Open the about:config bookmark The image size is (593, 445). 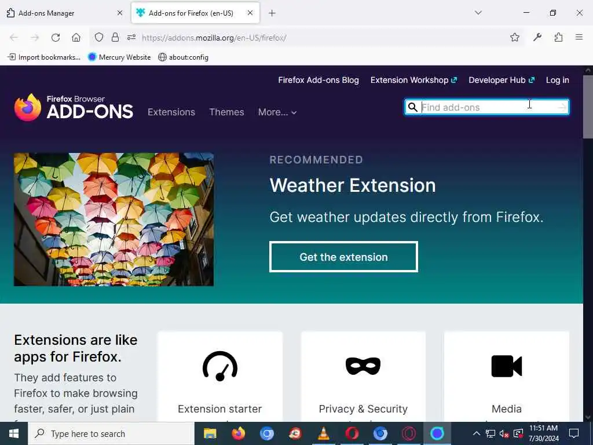point(184,57)
